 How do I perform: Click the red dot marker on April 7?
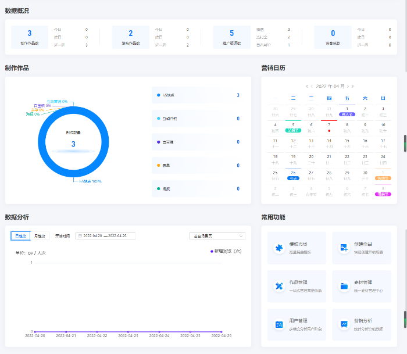(x=329, y=131)
